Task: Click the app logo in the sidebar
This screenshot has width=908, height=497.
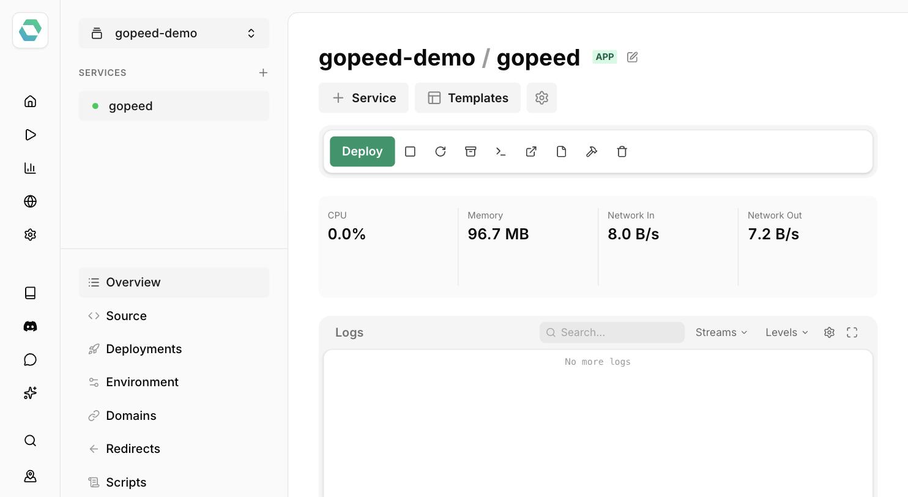Action: pos(30,30)
